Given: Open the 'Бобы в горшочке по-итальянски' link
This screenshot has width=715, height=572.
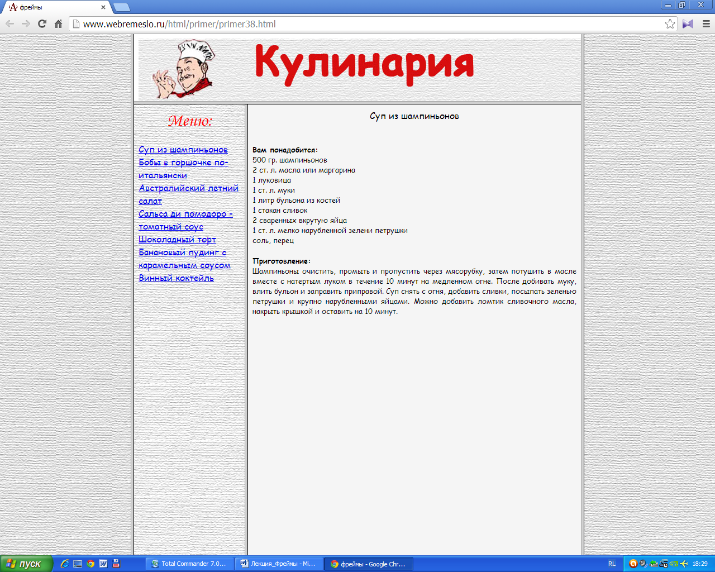Looking at the screenshot, I should [x=183, y=169].
